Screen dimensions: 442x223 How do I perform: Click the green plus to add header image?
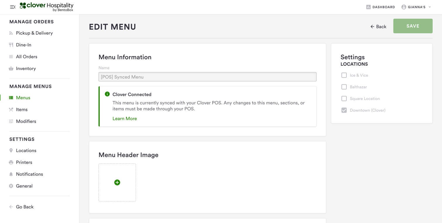pos(117,182)
